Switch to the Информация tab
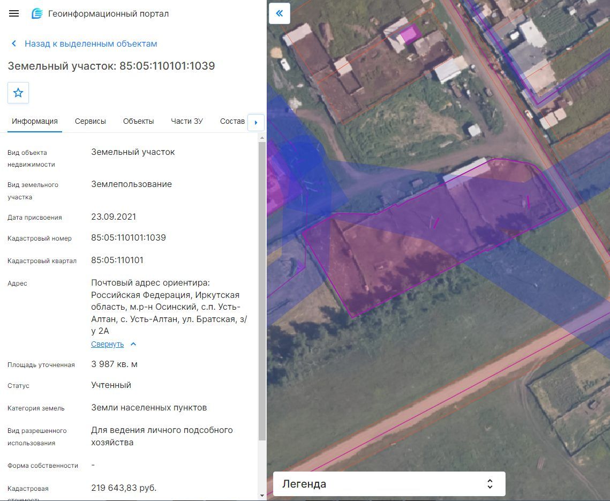Screen dimensions: 610x501 tap(35, 122)
